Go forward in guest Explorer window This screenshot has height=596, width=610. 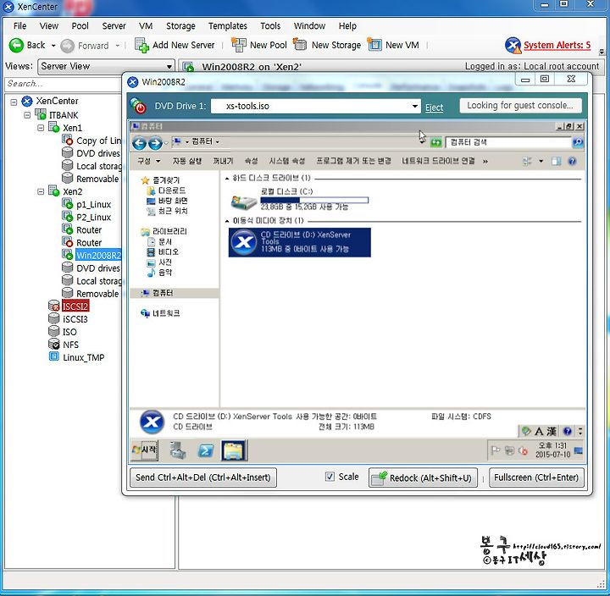click(x=156, y=143)
